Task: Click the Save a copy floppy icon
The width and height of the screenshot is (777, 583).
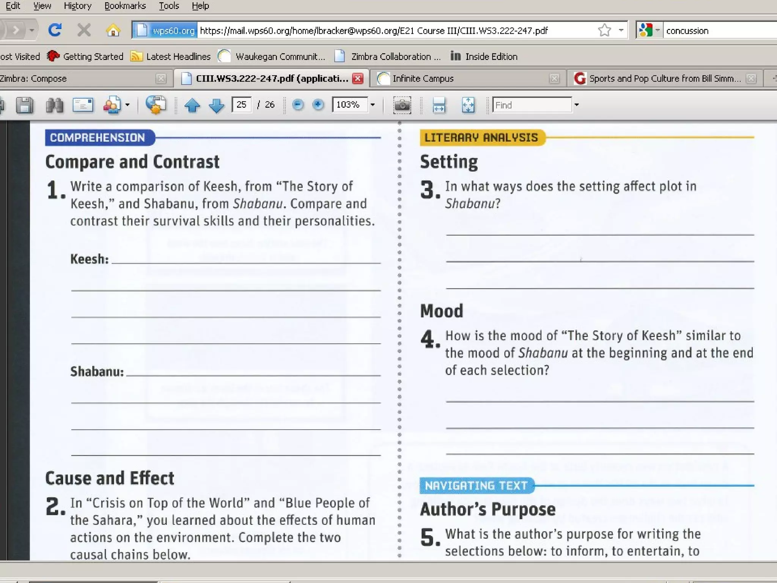Action: click(25, 105)
